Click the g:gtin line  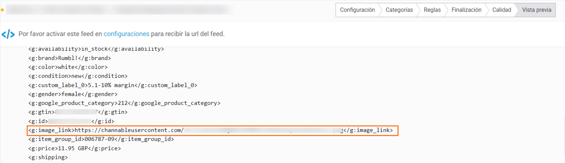[78, 112]
